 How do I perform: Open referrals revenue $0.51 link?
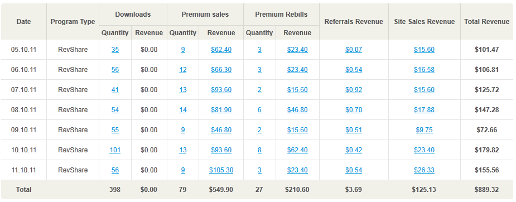click(354, 130)
